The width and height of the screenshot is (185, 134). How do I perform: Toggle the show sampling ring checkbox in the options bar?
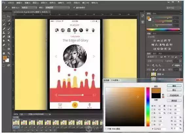74,7
